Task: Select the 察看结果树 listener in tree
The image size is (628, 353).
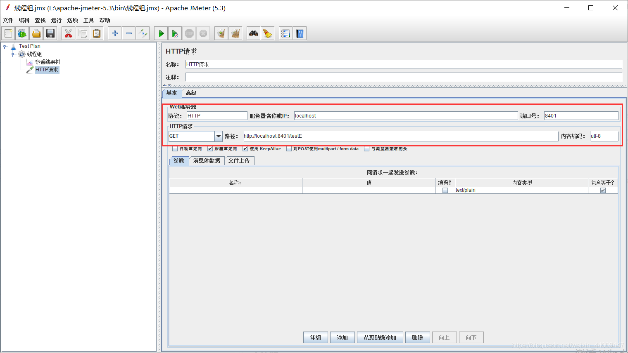Action: [x=48, y=62]
